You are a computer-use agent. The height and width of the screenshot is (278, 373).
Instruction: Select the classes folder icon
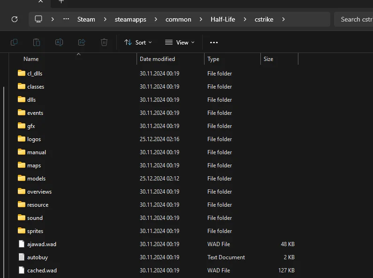(x=22, y=86)
